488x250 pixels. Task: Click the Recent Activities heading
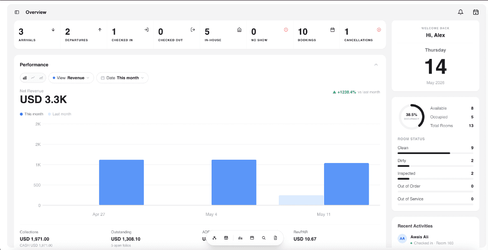[415, 226]
